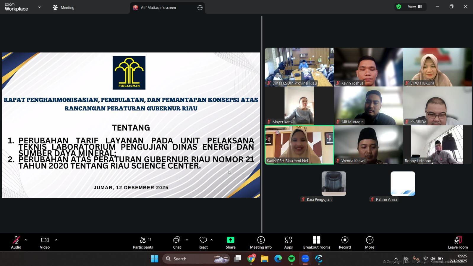473x266 pixels.
Task: Open the Chat panel
Action: point(176,242)
